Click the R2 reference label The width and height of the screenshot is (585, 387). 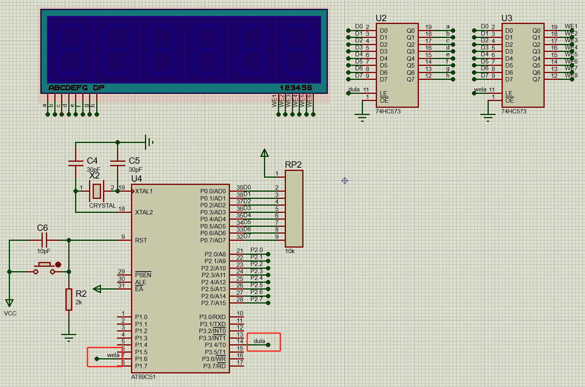click(81, 294)
